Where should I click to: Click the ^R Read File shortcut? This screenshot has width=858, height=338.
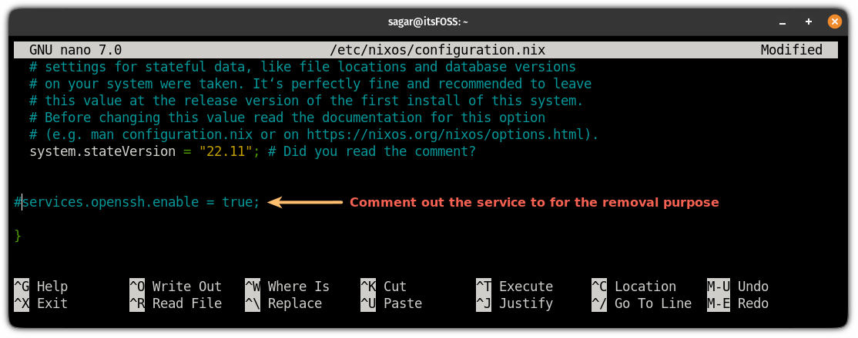(176, 303)
